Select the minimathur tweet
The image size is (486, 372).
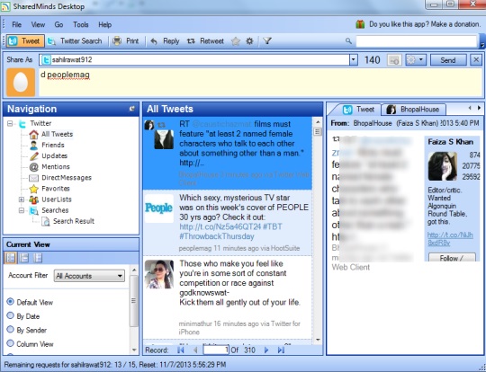227,297
